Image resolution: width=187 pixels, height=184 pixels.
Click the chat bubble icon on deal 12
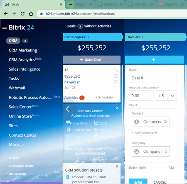click(116, 82)
